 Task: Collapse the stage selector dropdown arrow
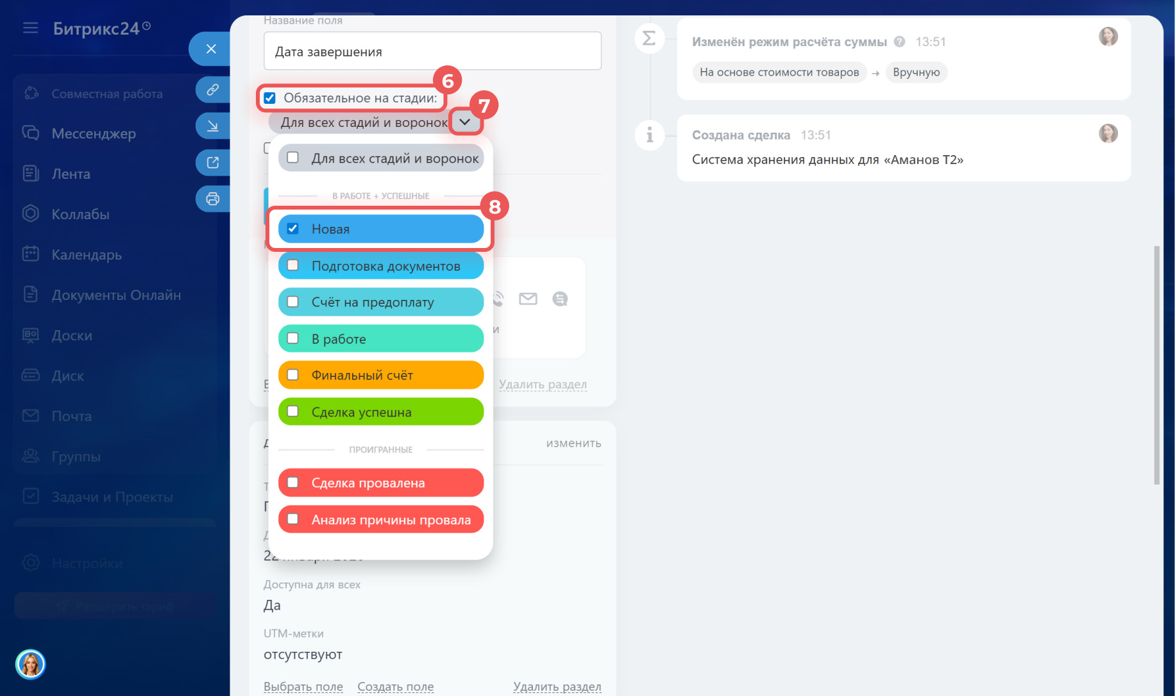coord(465,122)
